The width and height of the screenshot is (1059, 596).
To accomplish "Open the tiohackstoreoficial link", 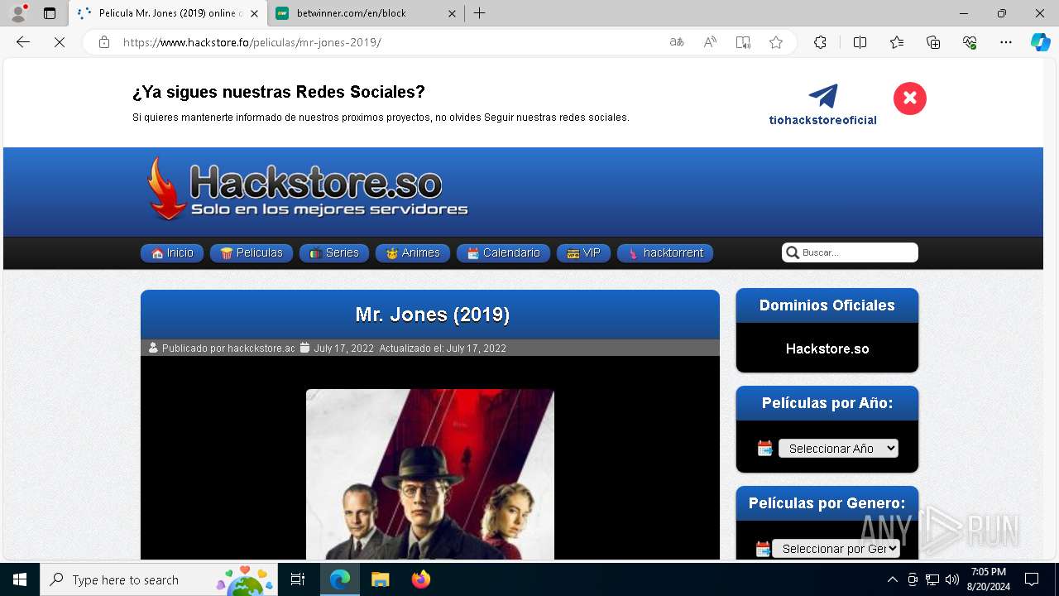I will [823, 120].
